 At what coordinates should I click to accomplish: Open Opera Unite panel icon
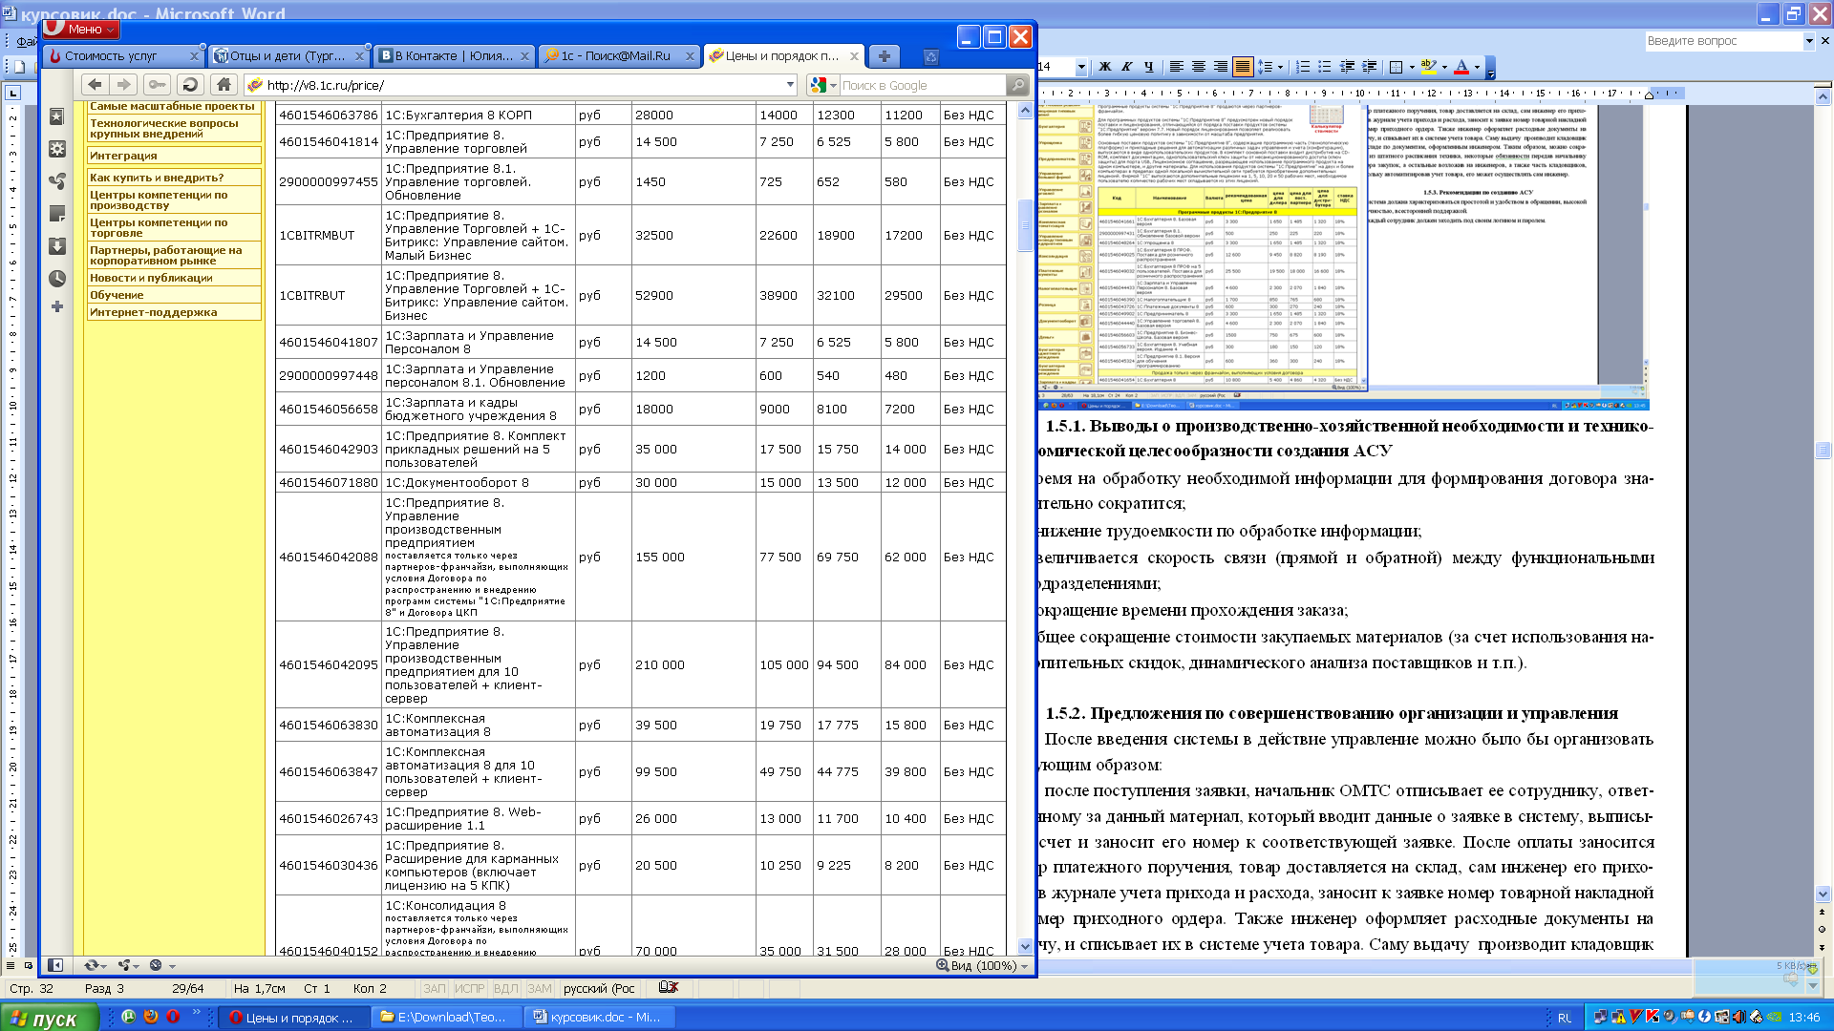(57, 181)
